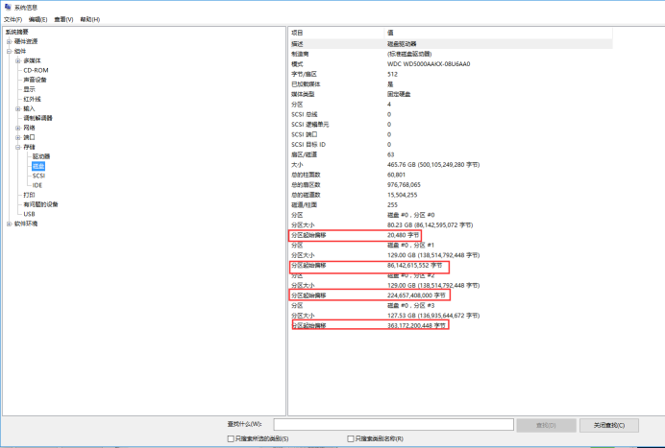This screenshot has width=665, height=448.
Task: Expand the 软件环境 node plus box
Action: pyautogui.click(x=9, y=224)
